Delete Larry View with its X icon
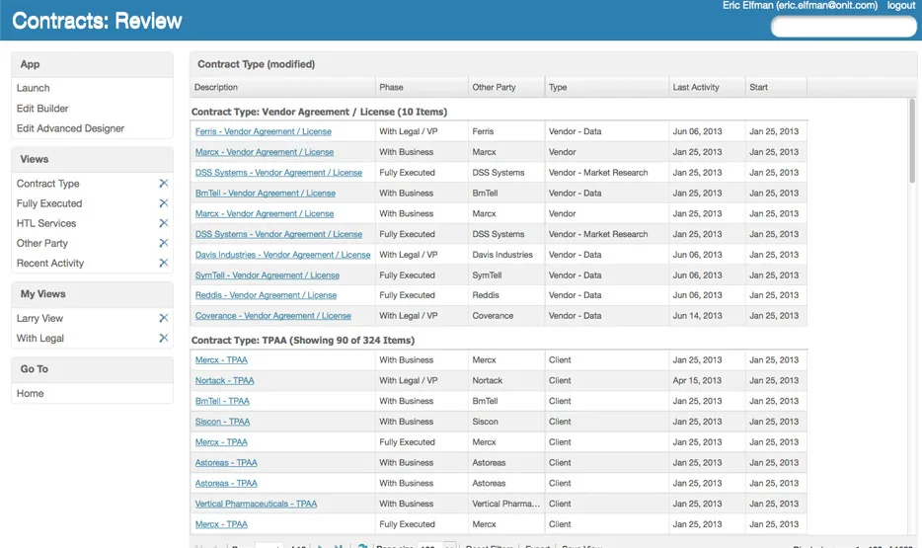 164,318
